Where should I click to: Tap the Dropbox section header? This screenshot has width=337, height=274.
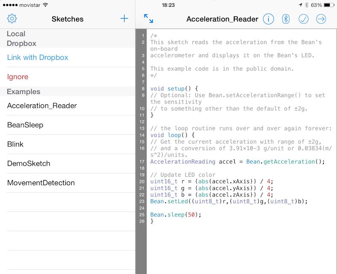click(21, 43)
